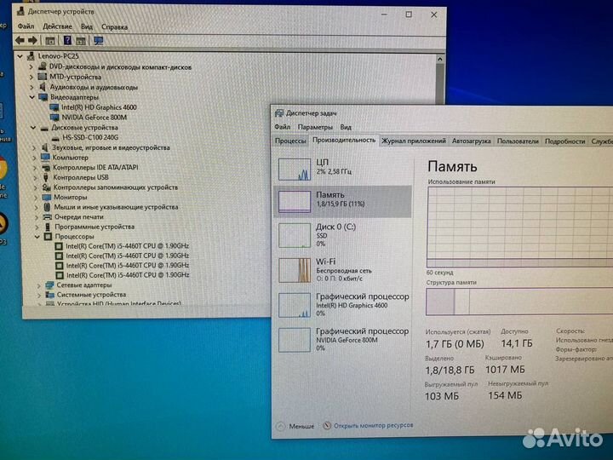
Task: Click the Back arrow in Device Manager toolbar
Action: 20,40
